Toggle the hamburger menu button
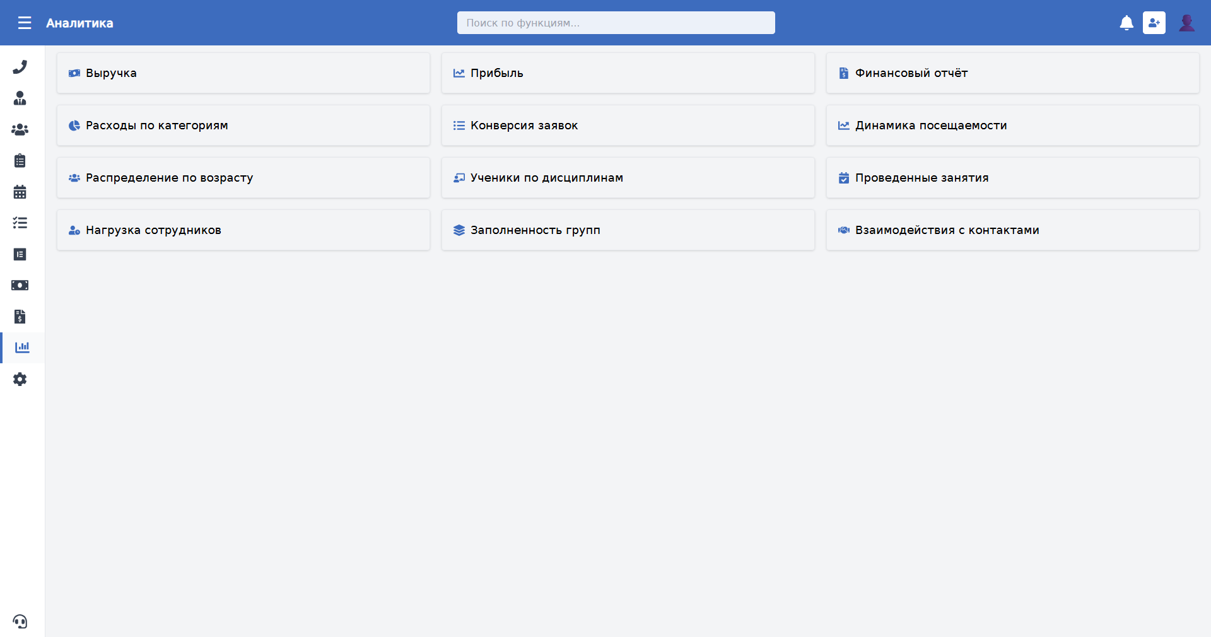This screenshot has height=637, width=1211. (25, 23)
